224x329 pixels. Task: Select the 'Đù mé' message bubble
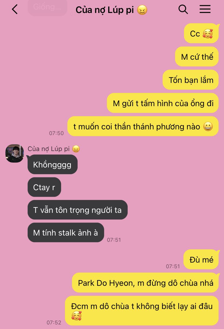[x=201, y=260]
